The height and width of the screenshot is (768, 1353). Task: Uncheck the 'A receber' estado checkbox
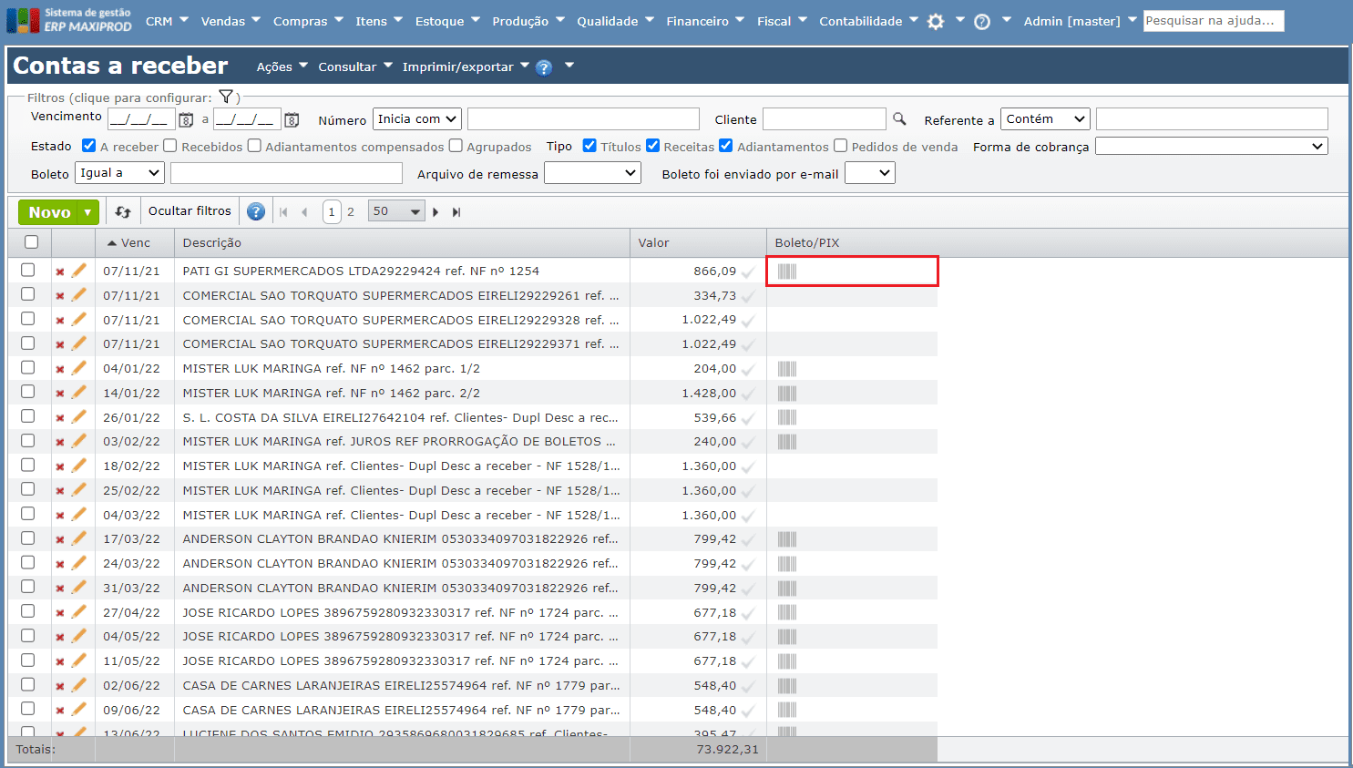pos(88,146)
